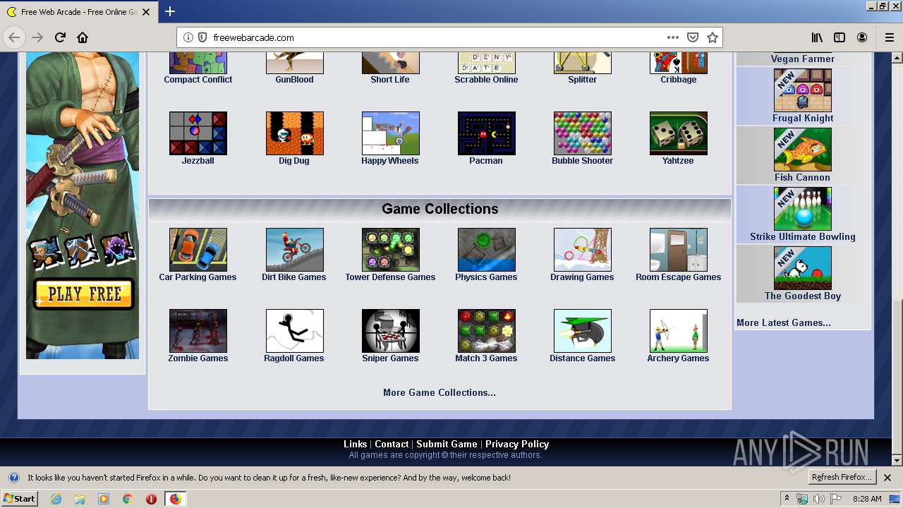Launch Internet Explorer from taskbar
Viewport: 903px width, 508px height.
pos(56,499)
